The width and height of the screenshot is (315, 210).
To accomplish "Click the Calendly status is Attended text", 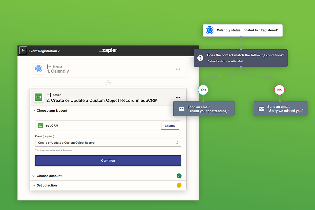I will tap(225, 61).
